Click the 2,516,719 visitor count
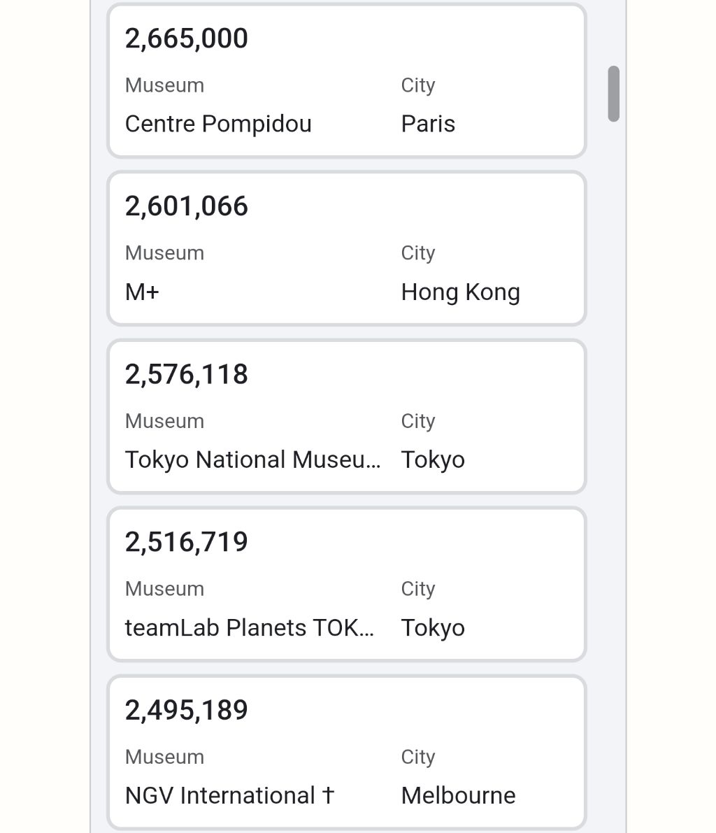The width and height of the screenshot is (716, 833). point(187,543)
